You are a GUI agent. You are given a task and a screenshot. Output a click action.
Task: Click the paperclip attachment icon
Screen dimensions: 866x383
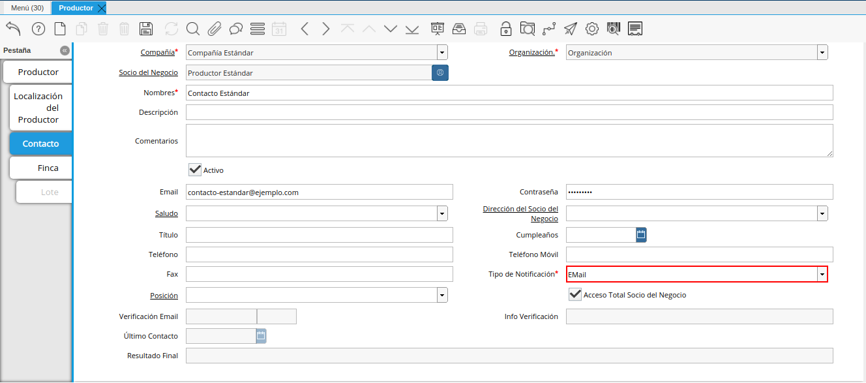point(215,29)
